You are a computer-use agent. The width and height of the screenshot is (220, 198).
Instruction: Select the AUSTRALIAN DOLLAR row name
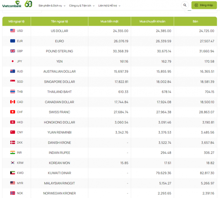click(x=59, y=72)
